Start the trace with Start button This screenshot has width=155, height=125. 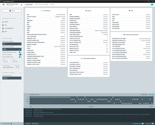pos(12,11)
